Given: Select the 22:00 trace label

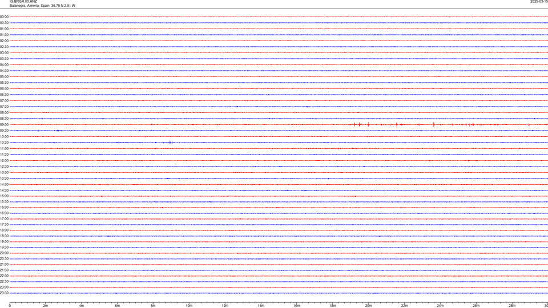Looking at the screenshot, I should tap(4, 276).
